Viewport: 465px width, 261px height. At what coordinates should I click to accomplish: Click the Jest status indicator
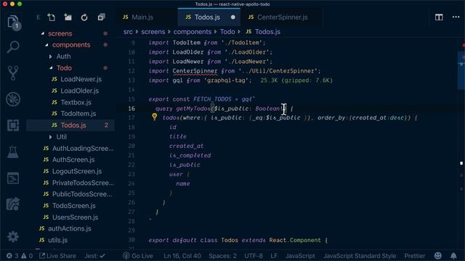[x=95, y=256]
